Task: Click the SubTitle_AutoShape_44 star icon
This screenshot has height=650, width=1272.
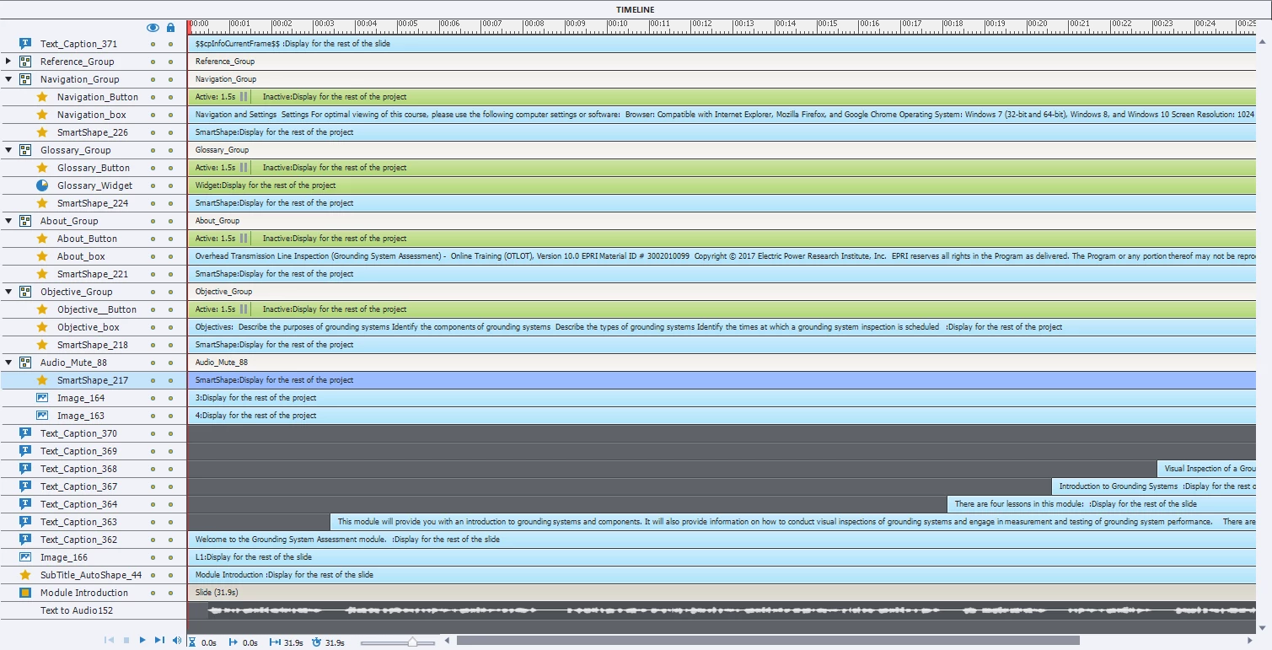Action: pyautogui.click(x=25, y=574)
